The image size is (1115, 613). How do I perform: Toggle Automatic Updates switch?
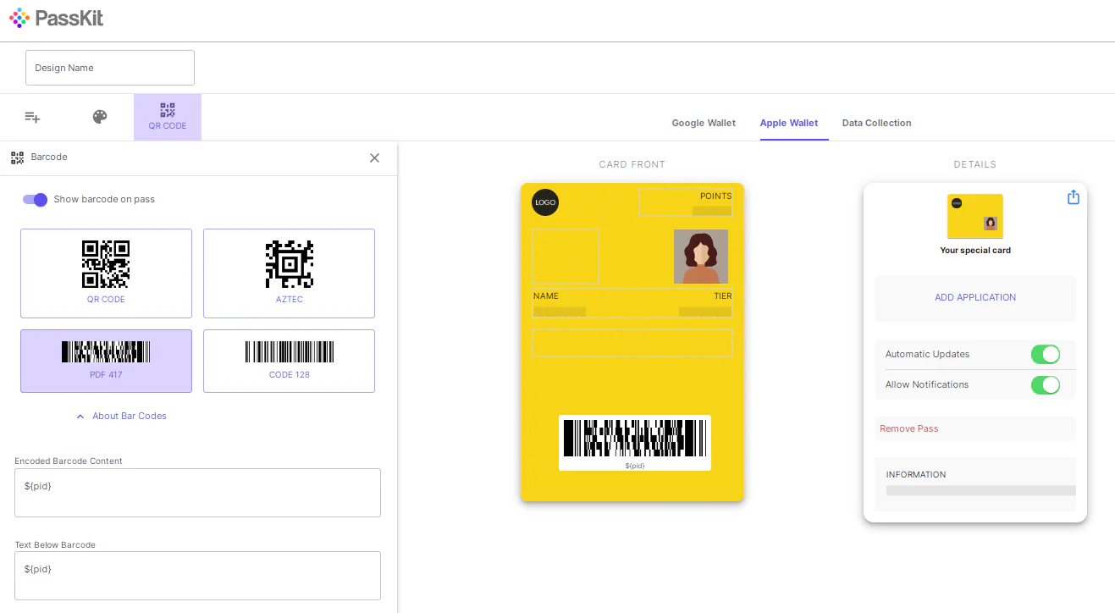(x=1046, y=354)
